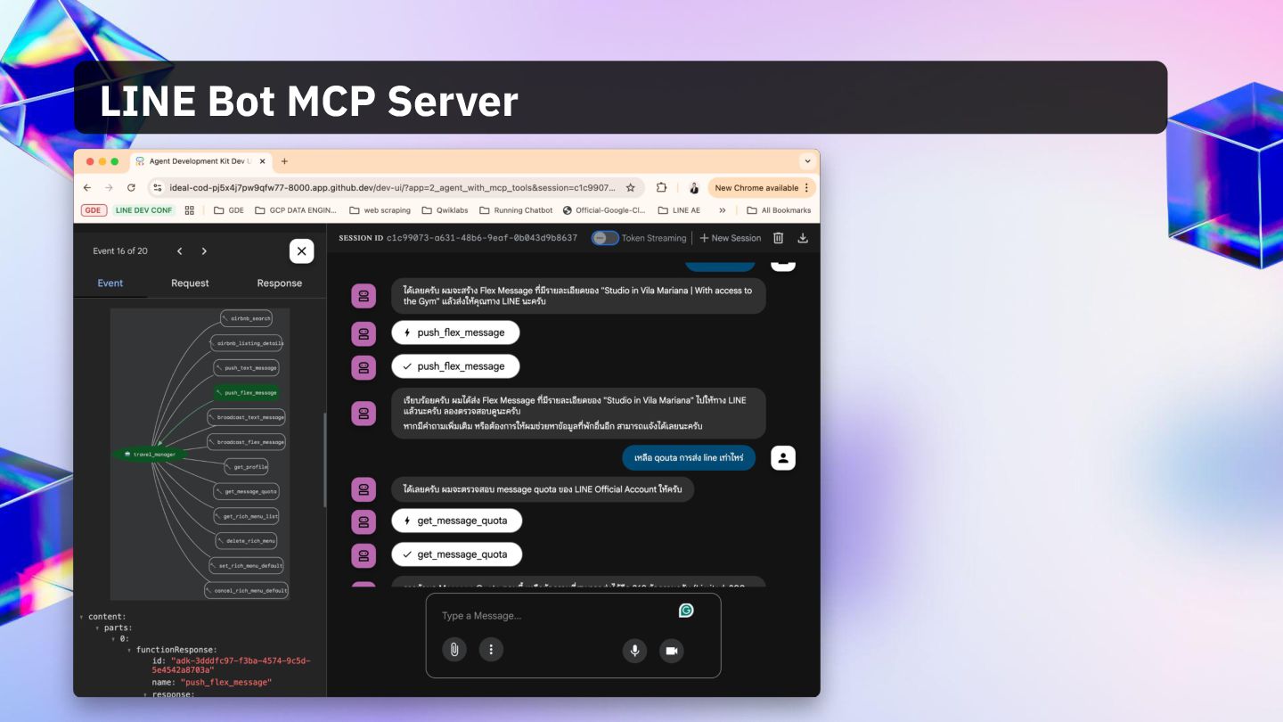Open push_flex_message call chip with lightning bolt

click(455, 332)
